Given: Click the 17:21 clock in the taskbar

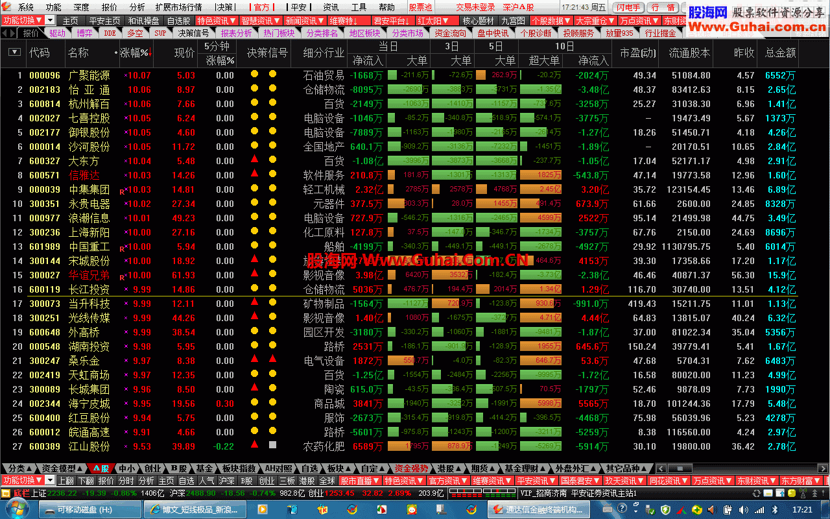Looking at the screenshot, I should tap(802, 510).
